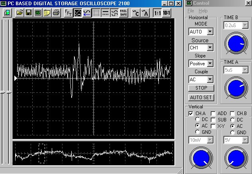Enable the CH.B checkbox
The height and width of the screenshot is (174, 252).
click(233, 113)
